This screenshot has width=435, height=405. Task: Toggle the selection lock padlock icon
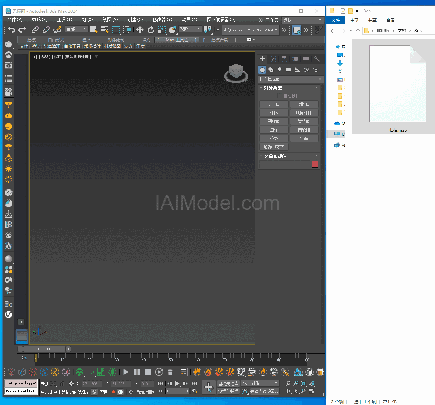click(62, 383)
